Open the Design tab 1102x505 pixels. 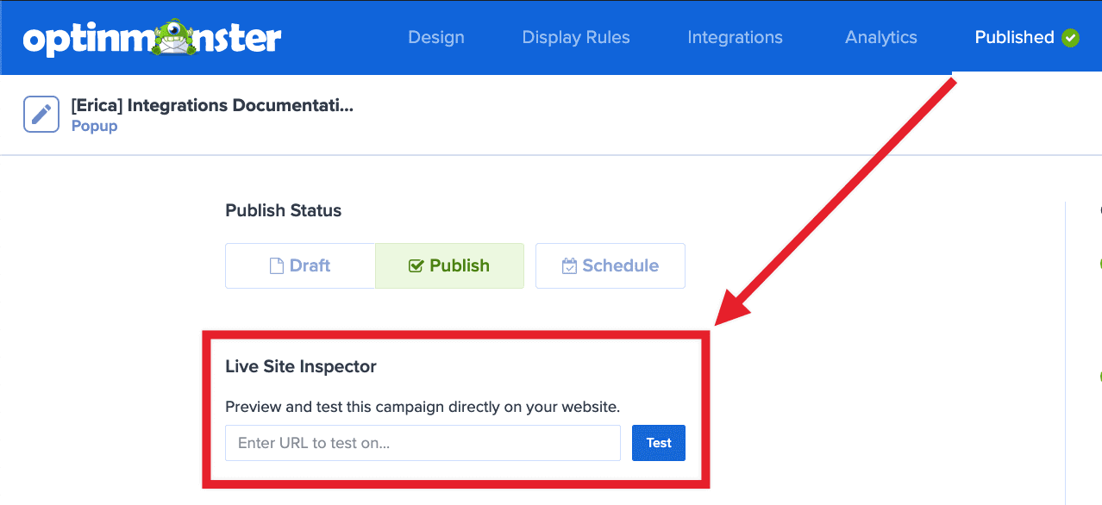tap(435, 37)
